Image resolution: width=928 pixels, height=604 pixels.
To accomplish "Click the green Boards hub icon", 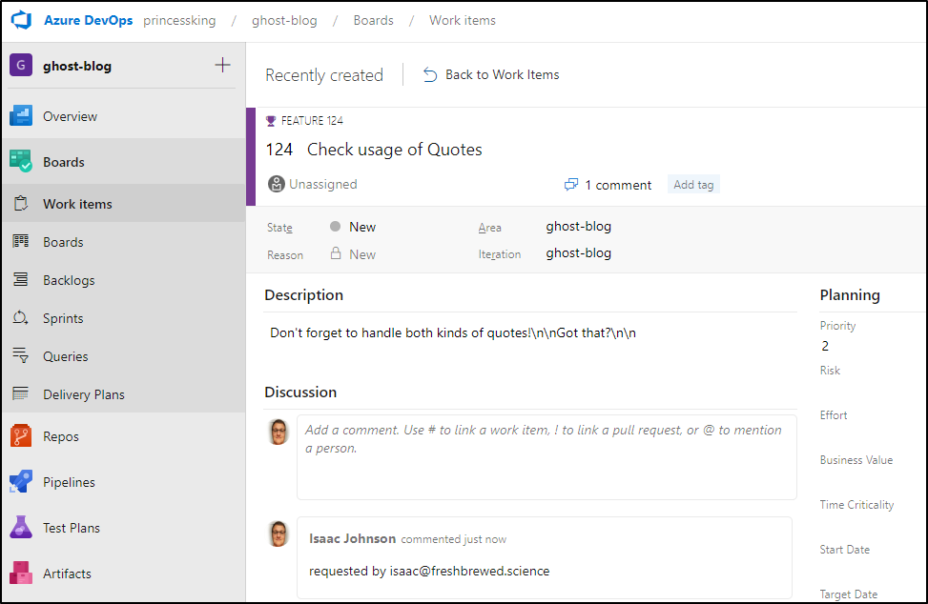I will coord(21,161).
